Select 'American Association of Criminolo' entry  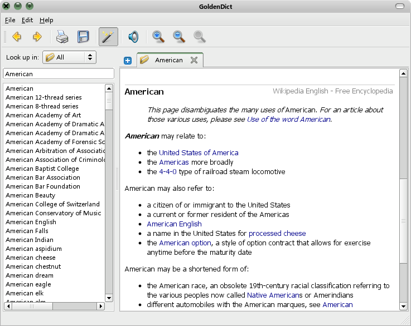tap(55, 160)
